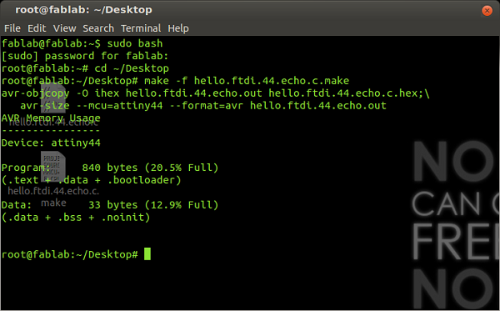
Task: Open the Terminal menu
Action: point(141,28)
